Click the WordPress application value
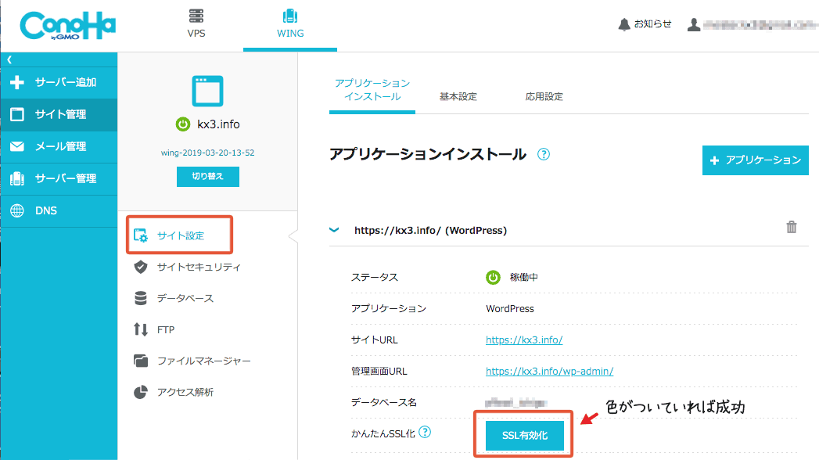 [x=510, y=308]
